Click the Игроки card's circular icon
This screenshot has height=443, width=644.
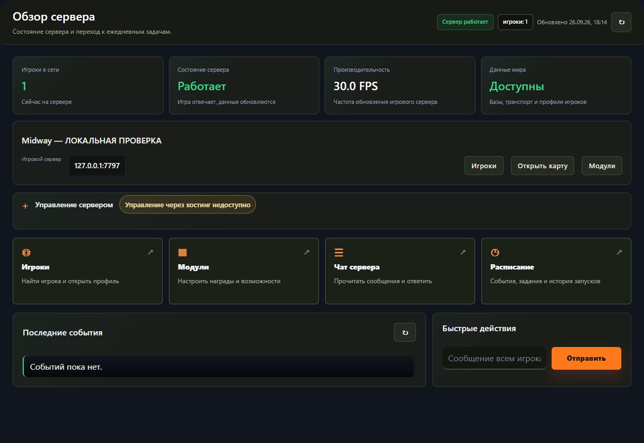[26, 253]
